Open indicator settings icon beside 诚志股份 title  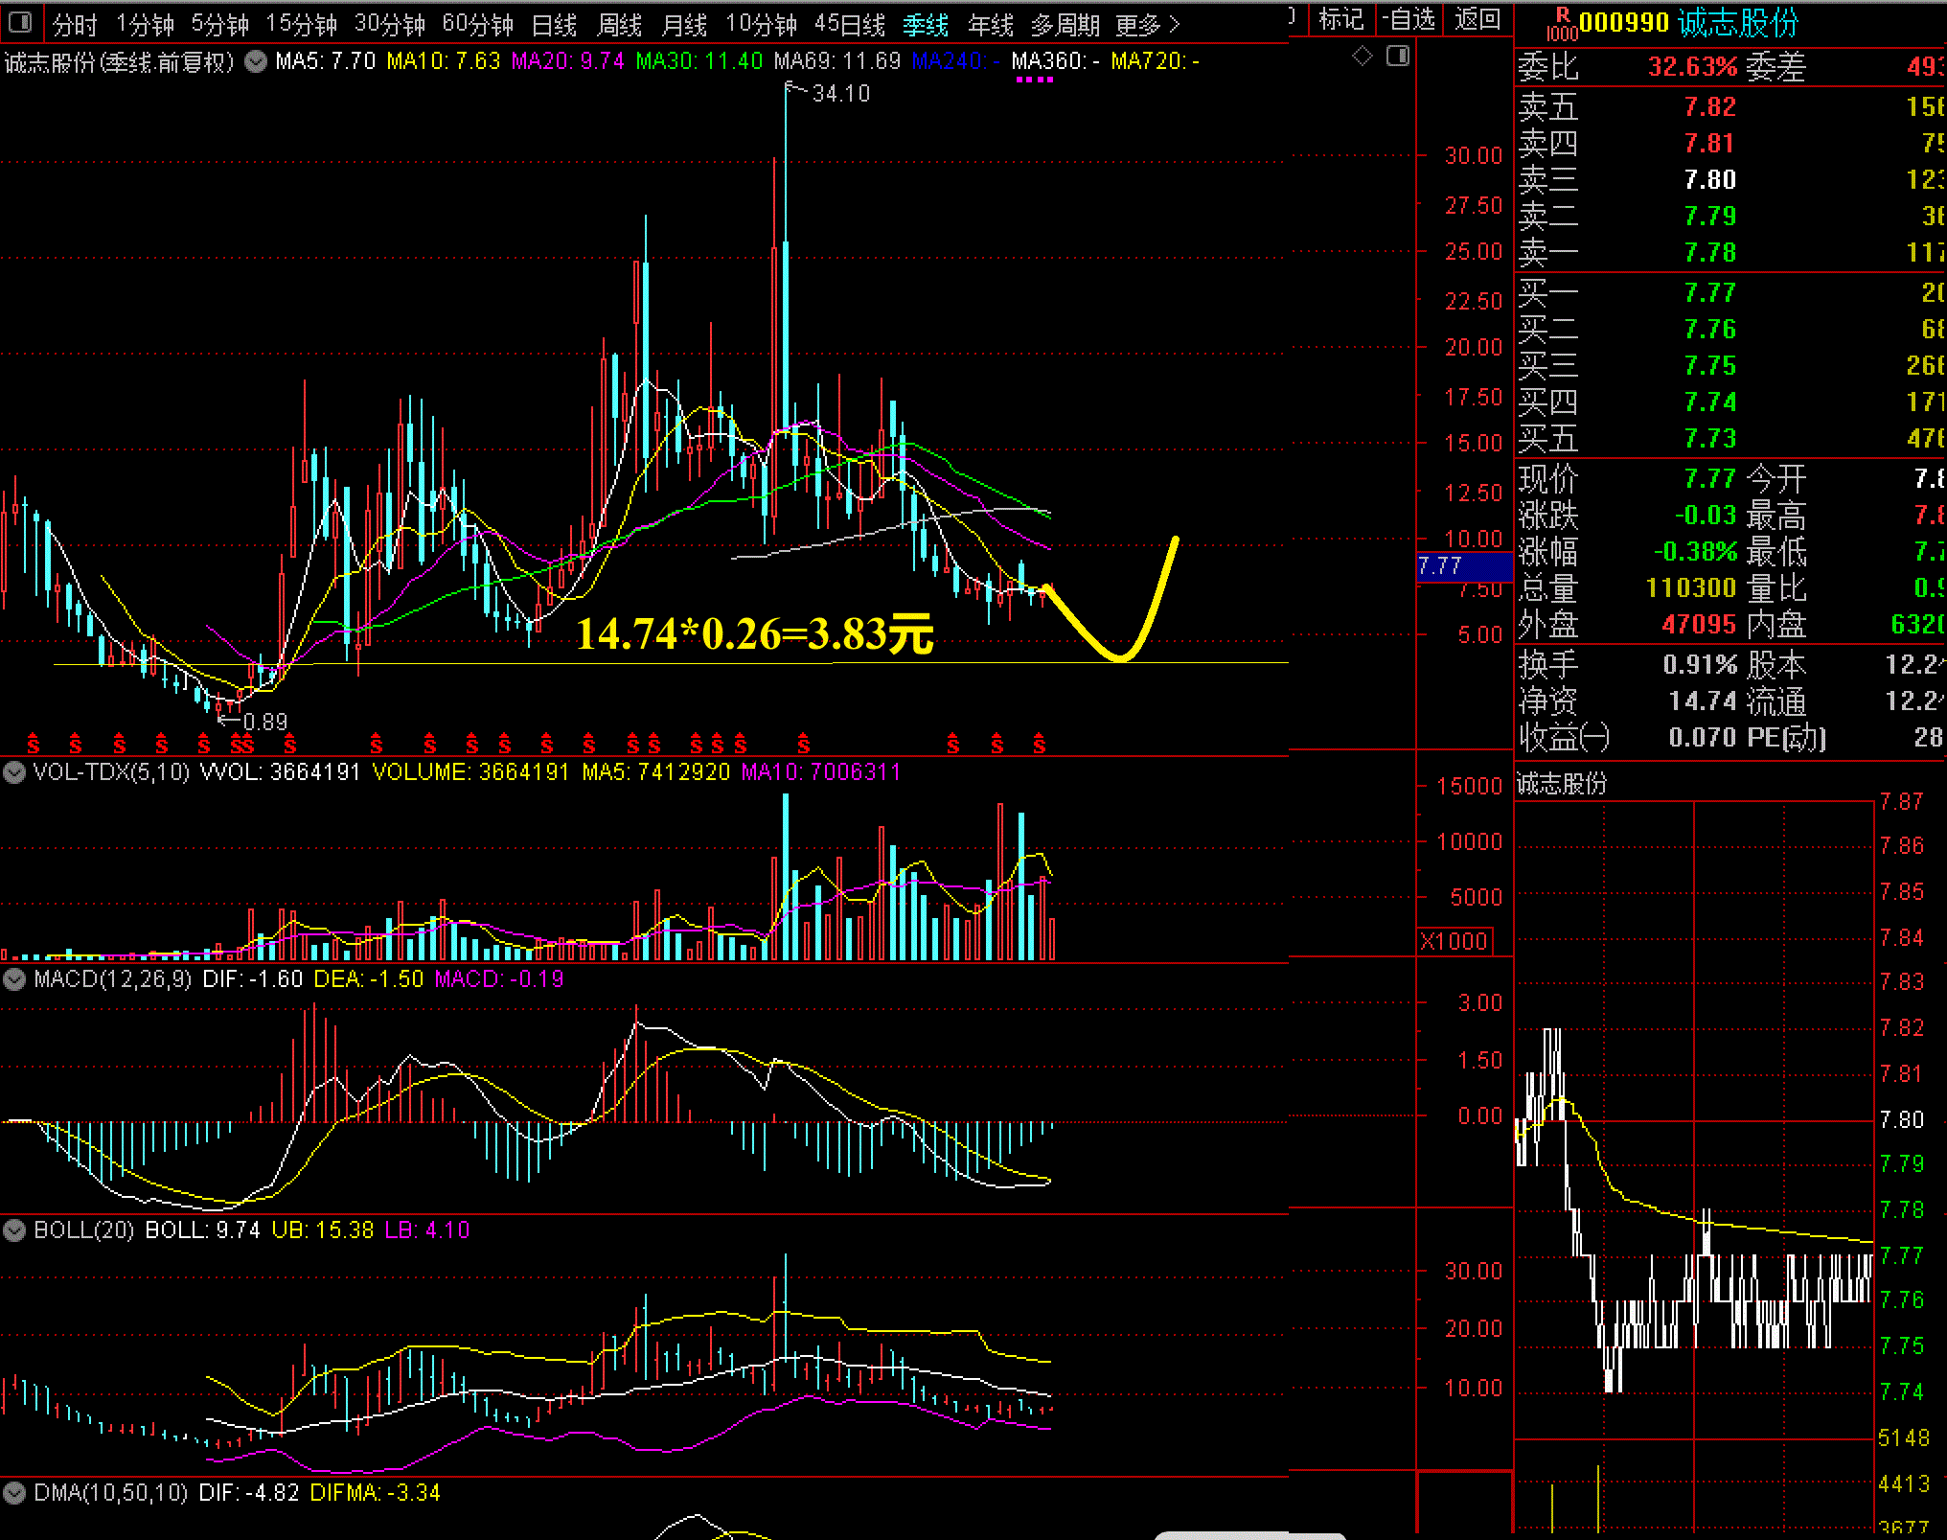(x=256, y=62)
